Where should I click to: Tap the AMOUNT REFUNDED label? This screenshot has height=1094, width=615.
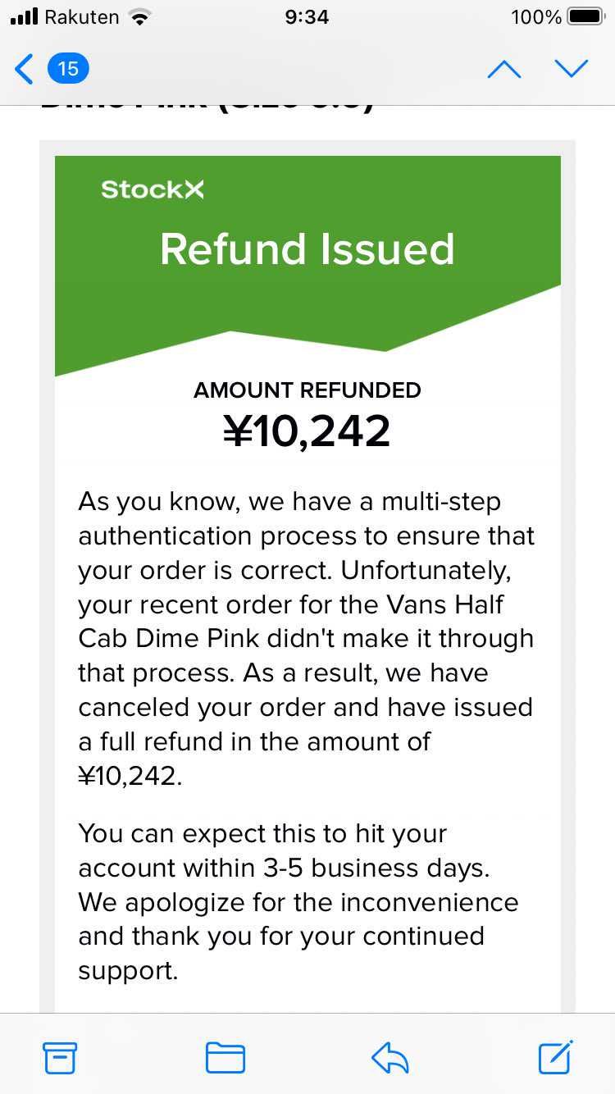307,390
